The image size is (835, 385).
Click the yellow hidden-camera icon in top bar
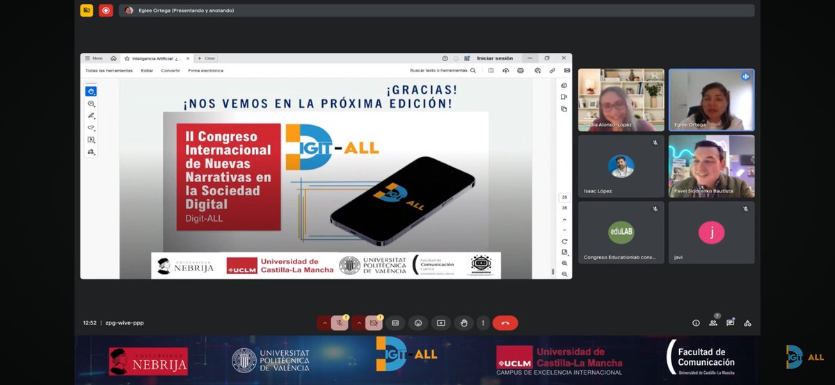click(x=86, y=10)
